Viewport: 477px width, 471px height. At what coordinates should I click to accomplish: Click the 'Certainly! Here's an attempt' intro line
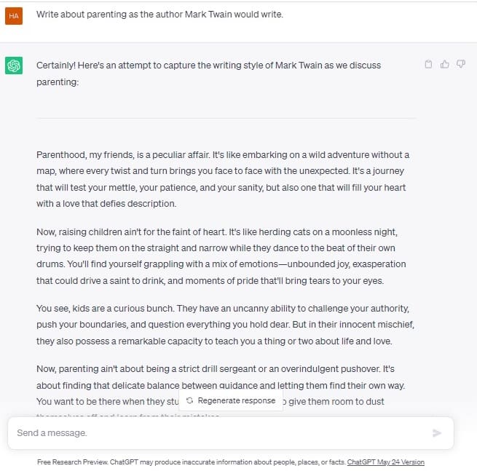tap(208, 66)
